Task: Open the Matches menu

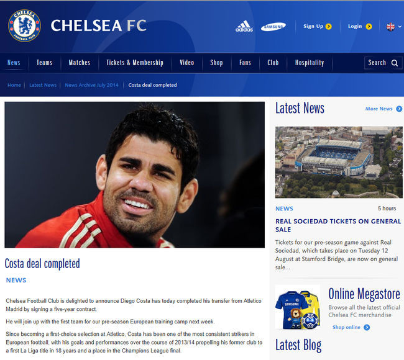Action: 80,63
